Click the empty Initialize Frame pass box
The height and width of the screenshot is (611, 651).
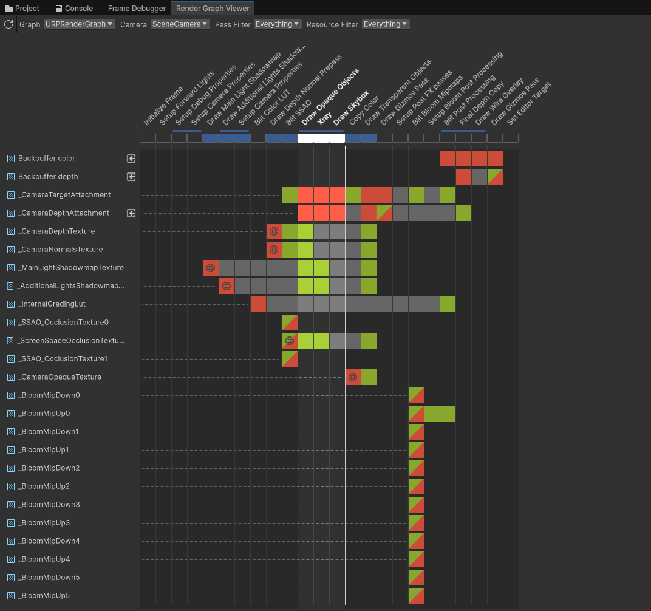click(x=148, y=138)
